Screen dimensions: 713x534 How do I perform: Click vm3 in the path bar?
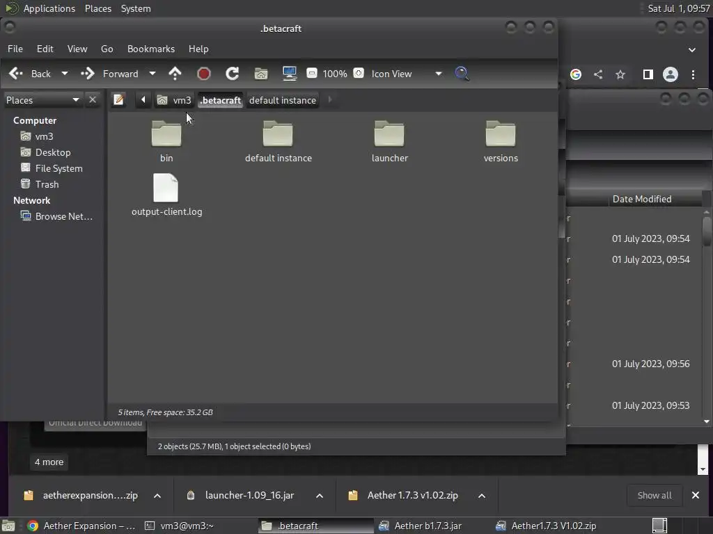[174, 100]
